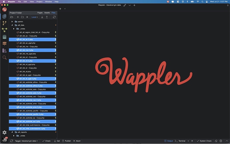Click the download from server arrow icon
The image size is (230, 144).
(42, 17)
